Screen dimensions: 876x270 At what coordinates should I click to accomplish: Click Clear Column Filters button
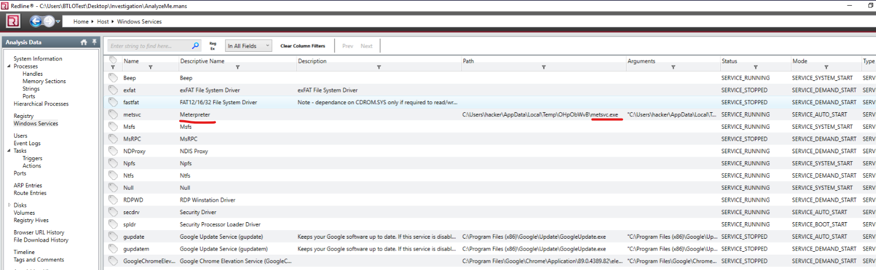(302, 46)
